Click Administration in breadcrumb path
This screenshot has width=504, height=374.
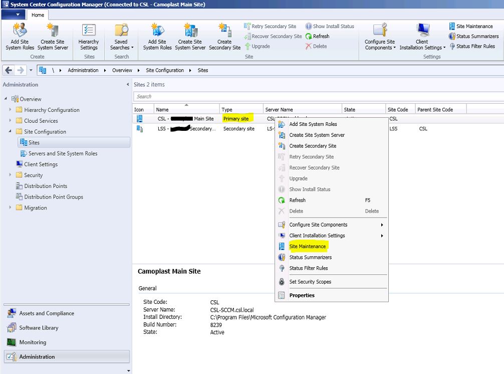[x=83, y=70]
